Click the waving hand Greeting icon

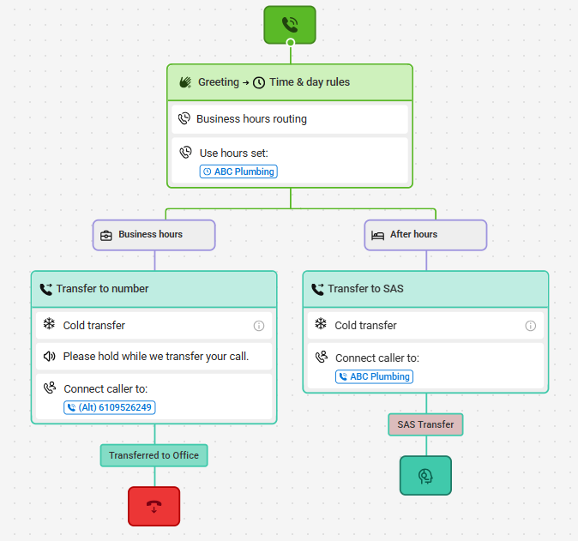click(185, 82)
